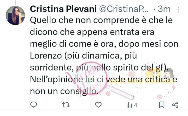Viewport: 188px width, 116px height.
Task: Open the @CristinaP... handle link
Action: pyautogui.click(x=124, y=9)
